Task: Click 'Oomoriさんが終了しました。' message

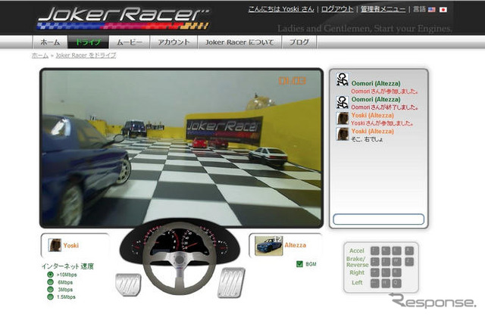Action: [385, 107]
